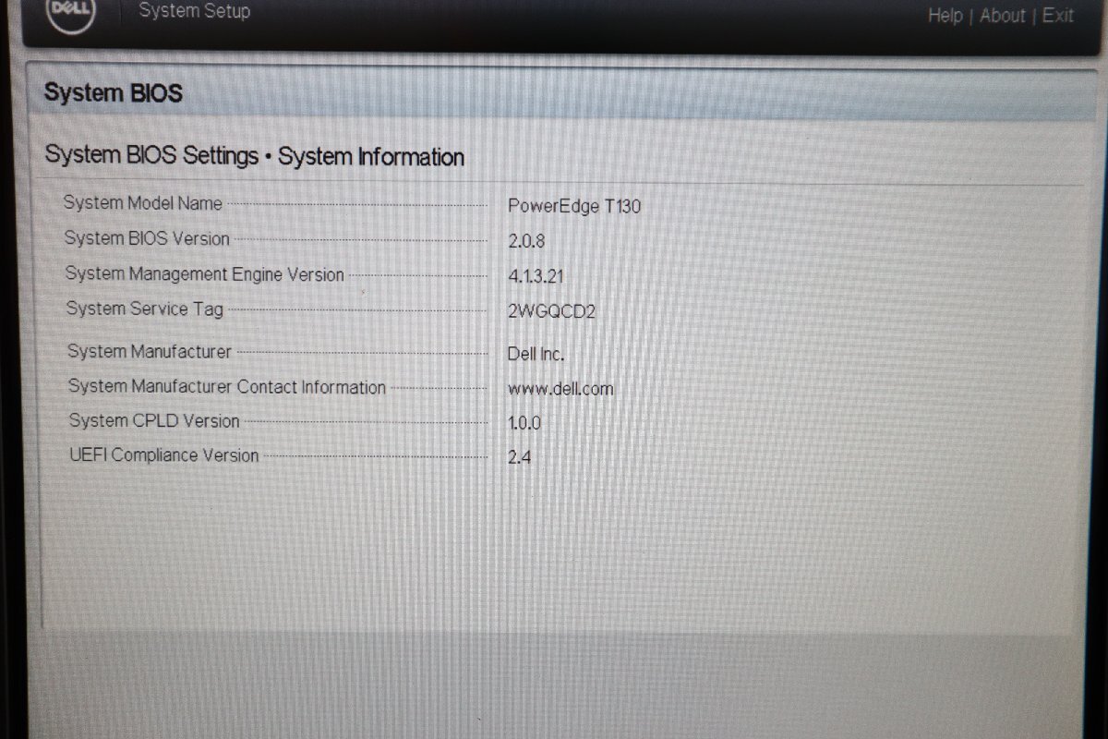Image resolution: width=1108 pixels, height=739 pixels.
Task: Open the Help link
Action: (x=945, y=16)
